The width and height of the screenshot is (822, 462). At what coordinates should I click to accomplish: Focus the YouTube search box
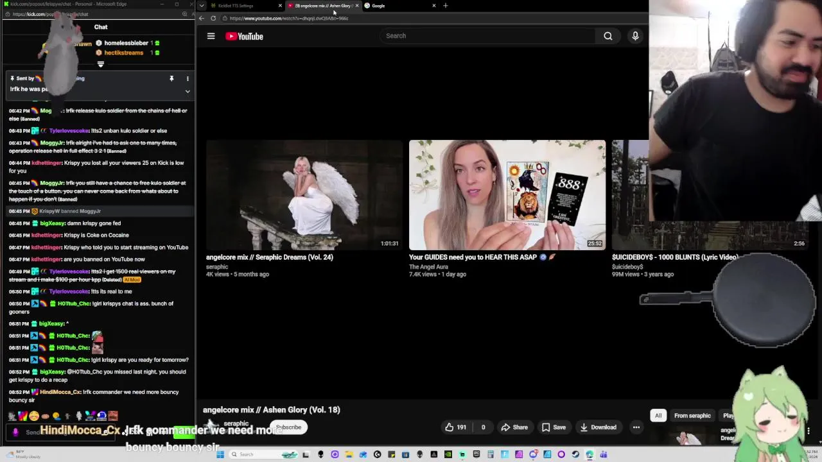click(488, 36)
